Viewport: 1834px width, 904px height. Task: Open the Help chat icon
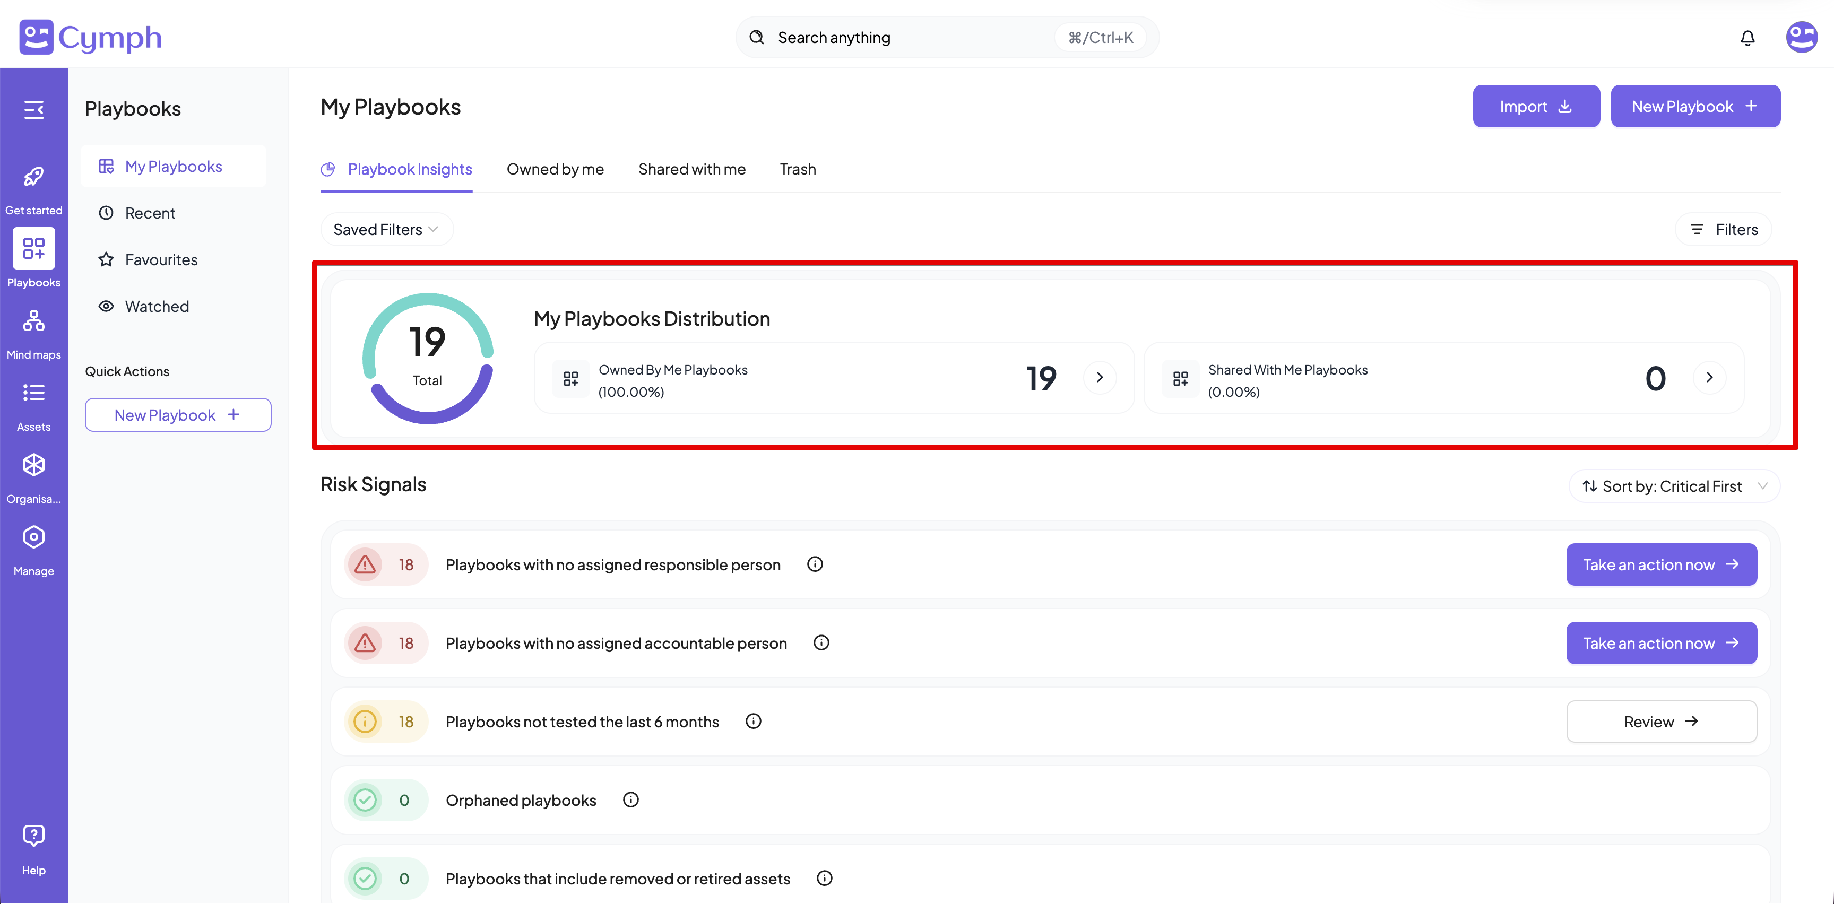tap(33, 836)
